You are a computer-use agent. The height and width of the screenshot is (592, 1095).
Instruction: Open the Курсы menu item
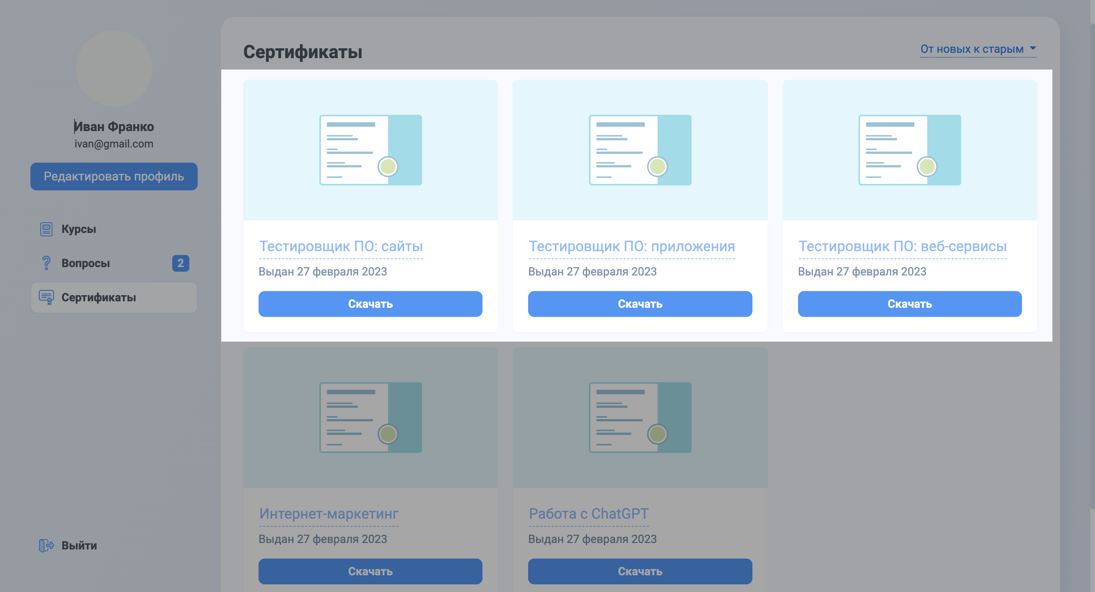(79, 229)
